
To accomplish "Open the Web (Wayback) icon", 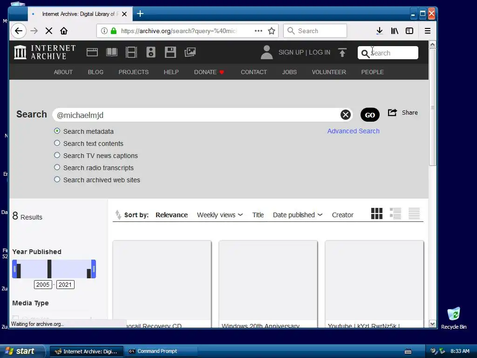I will [92, 52].
